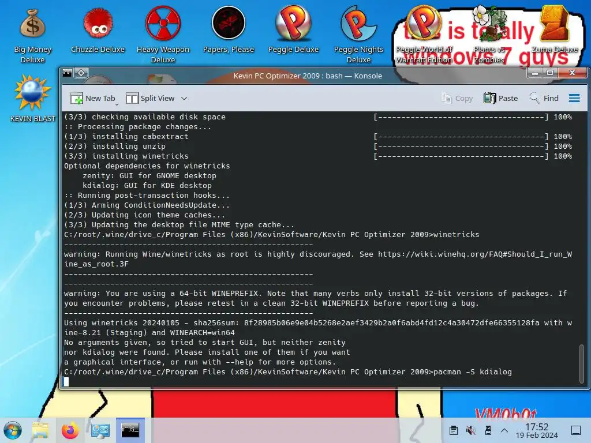591x443 pixels.
Task: Open file manager from taskbar
Action: [x=40, y=430]
